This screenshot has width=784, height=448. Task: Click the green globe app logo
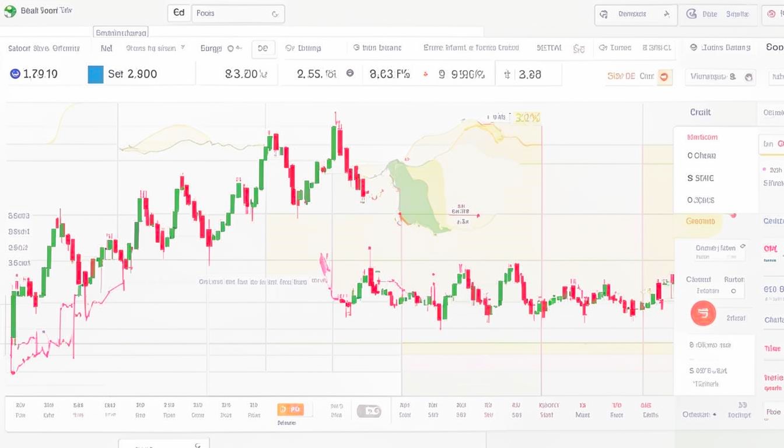tap(9, 10)
